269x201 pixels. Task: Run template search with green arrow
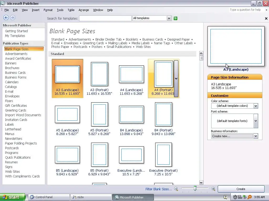(175, 18)
